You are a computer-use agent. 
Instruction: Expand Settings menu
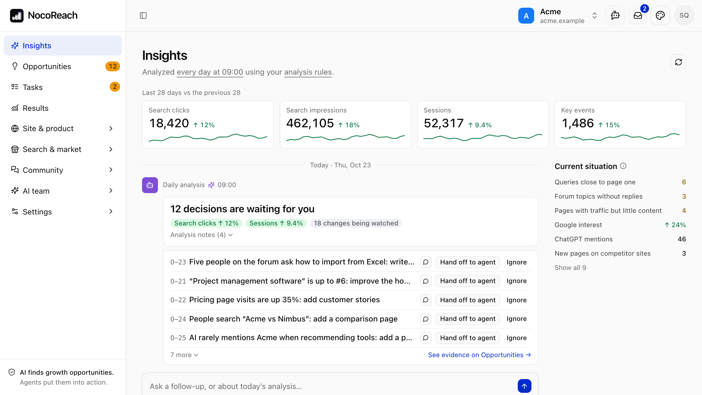63,212
